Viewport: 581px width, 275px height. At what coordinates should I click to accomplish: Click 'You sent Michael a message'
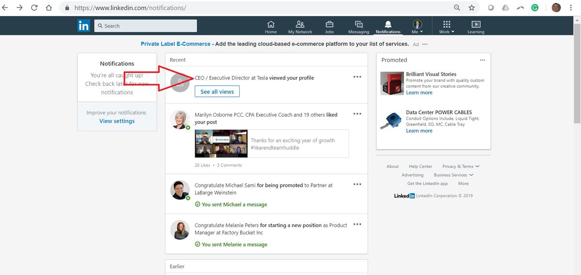click(x=231, y=204)
